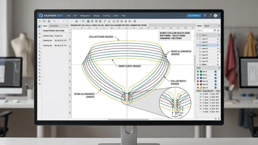Toggle visibility of highlighted Layer 21
Screen dimensions: 258x145
218,45
